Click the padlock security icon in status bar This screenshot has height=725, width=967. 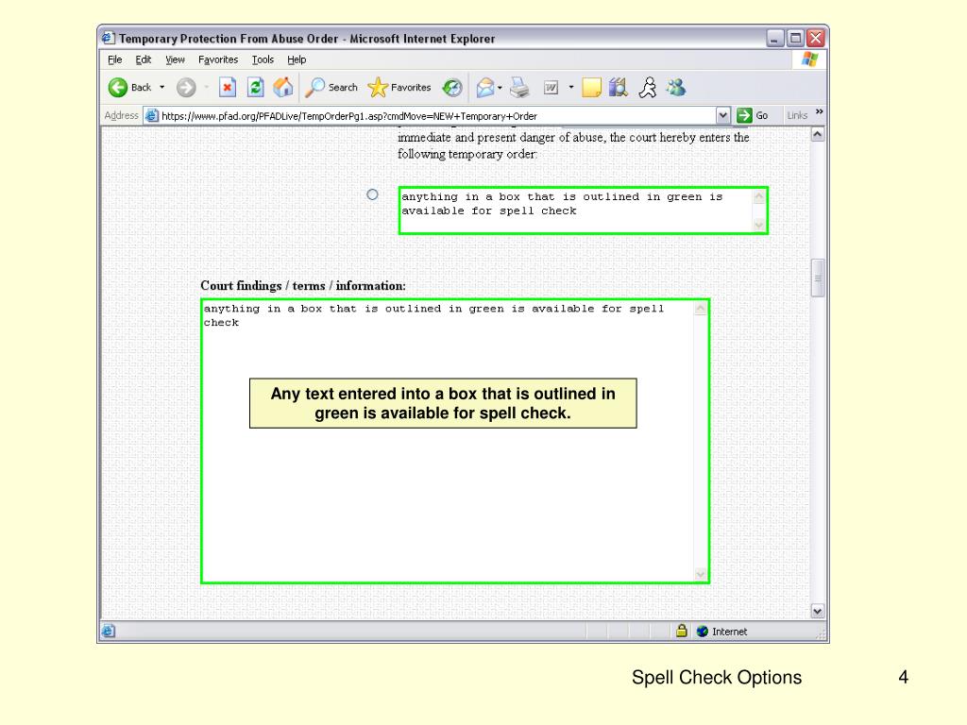tap(681, 632)
